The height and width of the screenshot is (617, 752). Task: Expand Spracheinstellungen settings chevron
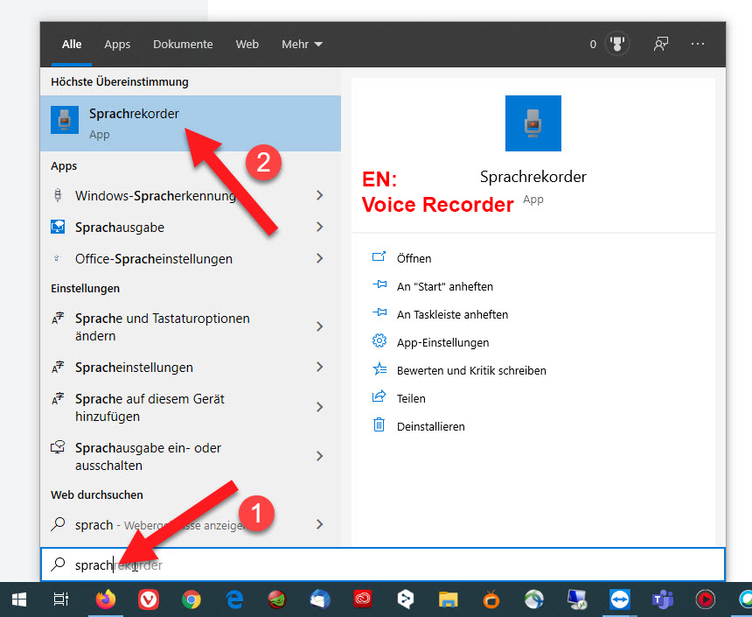pyautogui.click(x=319, y=368)
